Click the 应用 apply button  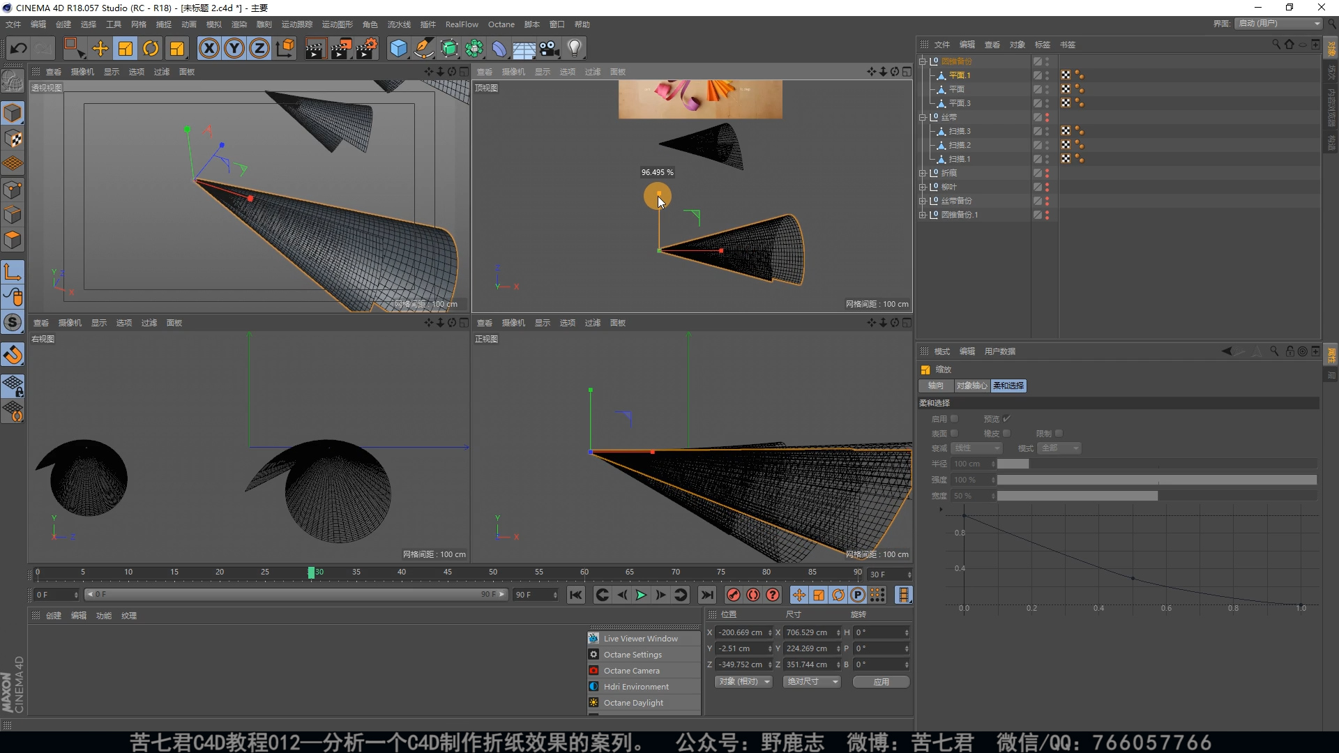click(881, 681)
